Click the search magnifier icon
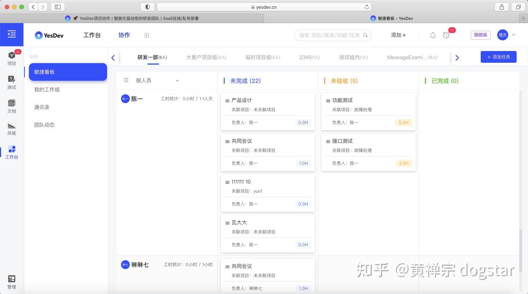Image resolution: width=528 pixels, height=294 pixels. click(366, 35)
